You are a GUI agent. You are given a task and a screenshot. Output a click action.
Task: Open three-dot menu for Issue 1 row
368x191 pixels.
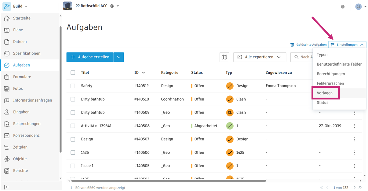tap(355, 166)
